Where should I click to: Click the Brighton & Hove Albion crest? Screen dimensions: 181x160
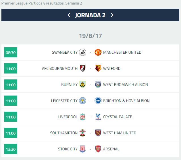[x=98, y=101]
